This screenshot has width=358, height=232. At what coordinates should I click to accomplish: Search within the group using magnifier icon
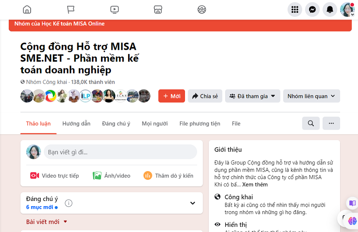tap(311, 123)
